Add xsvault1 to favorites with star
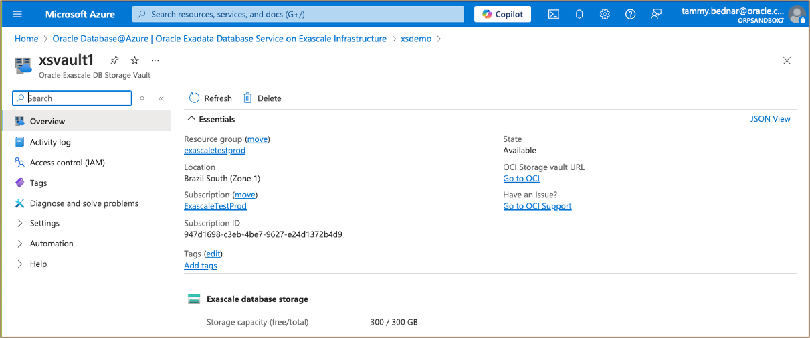 coord(134,60)
